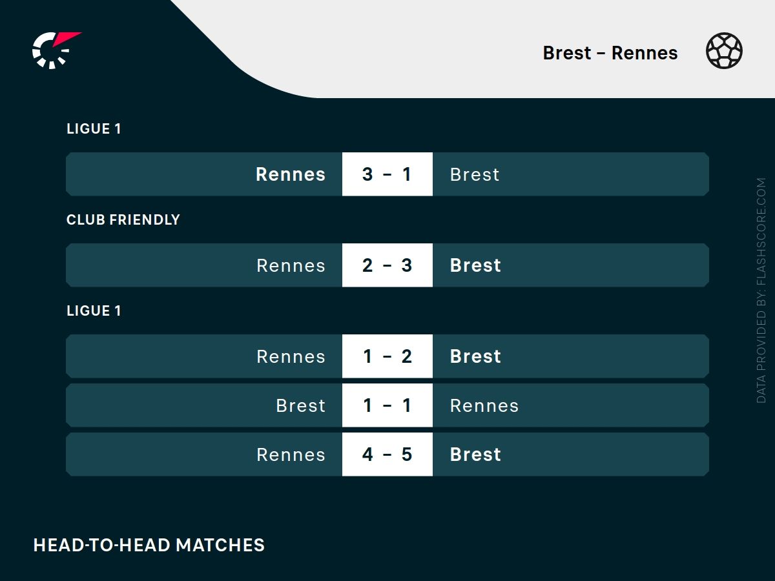This screenshot has height=581, width=775.
Task: Click Rennes in the 1 - 2 match row
Action: pos(291,356)
